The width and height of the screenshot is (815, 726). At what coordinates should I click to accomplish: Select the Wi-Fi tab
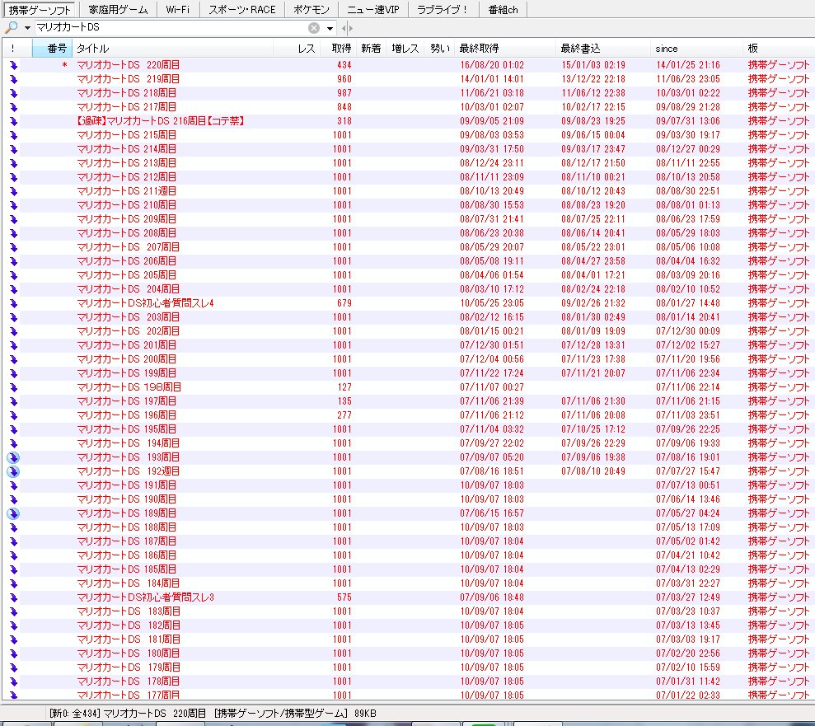[x=178, y=9]
